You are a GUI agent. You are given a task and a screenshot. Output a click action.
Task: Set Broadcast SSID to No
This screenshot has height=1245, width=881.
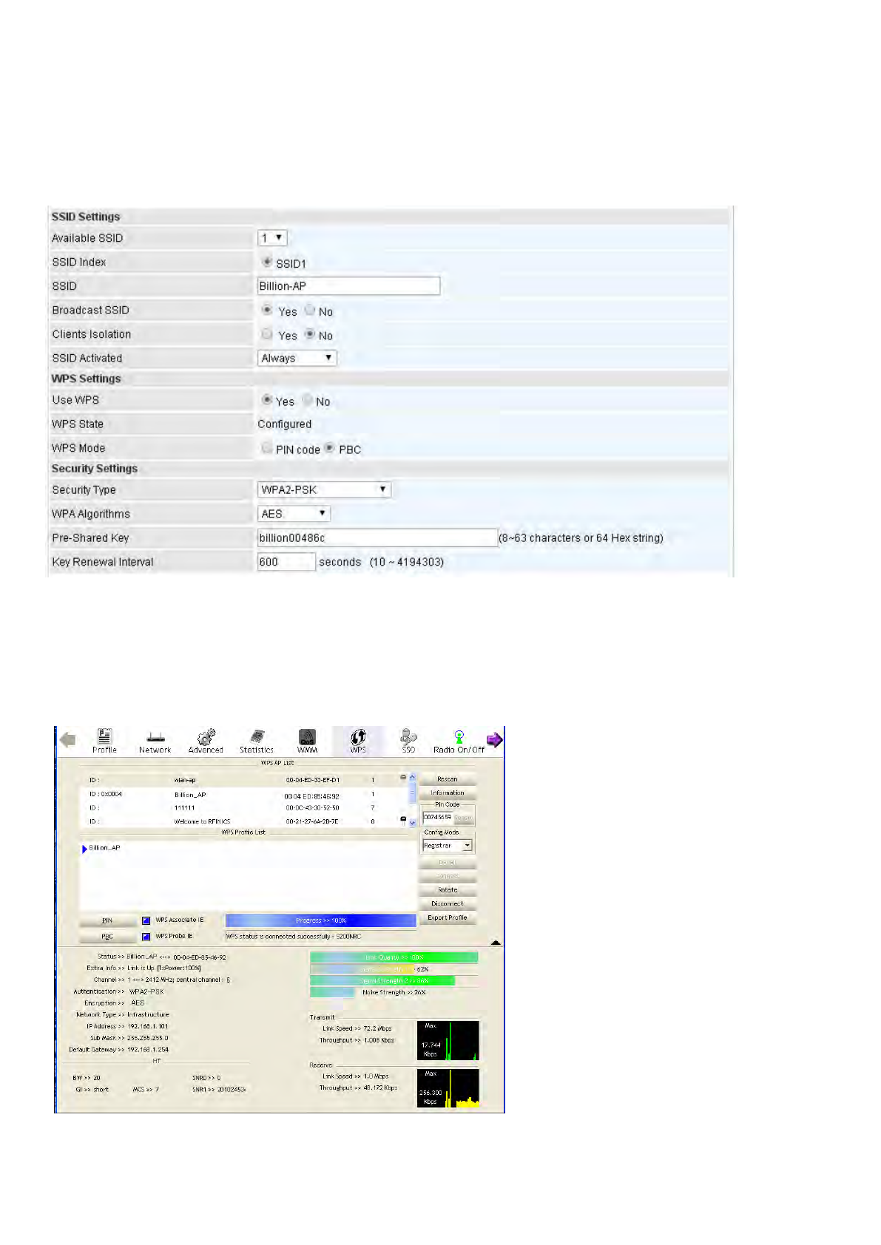(x=310, y=310)
